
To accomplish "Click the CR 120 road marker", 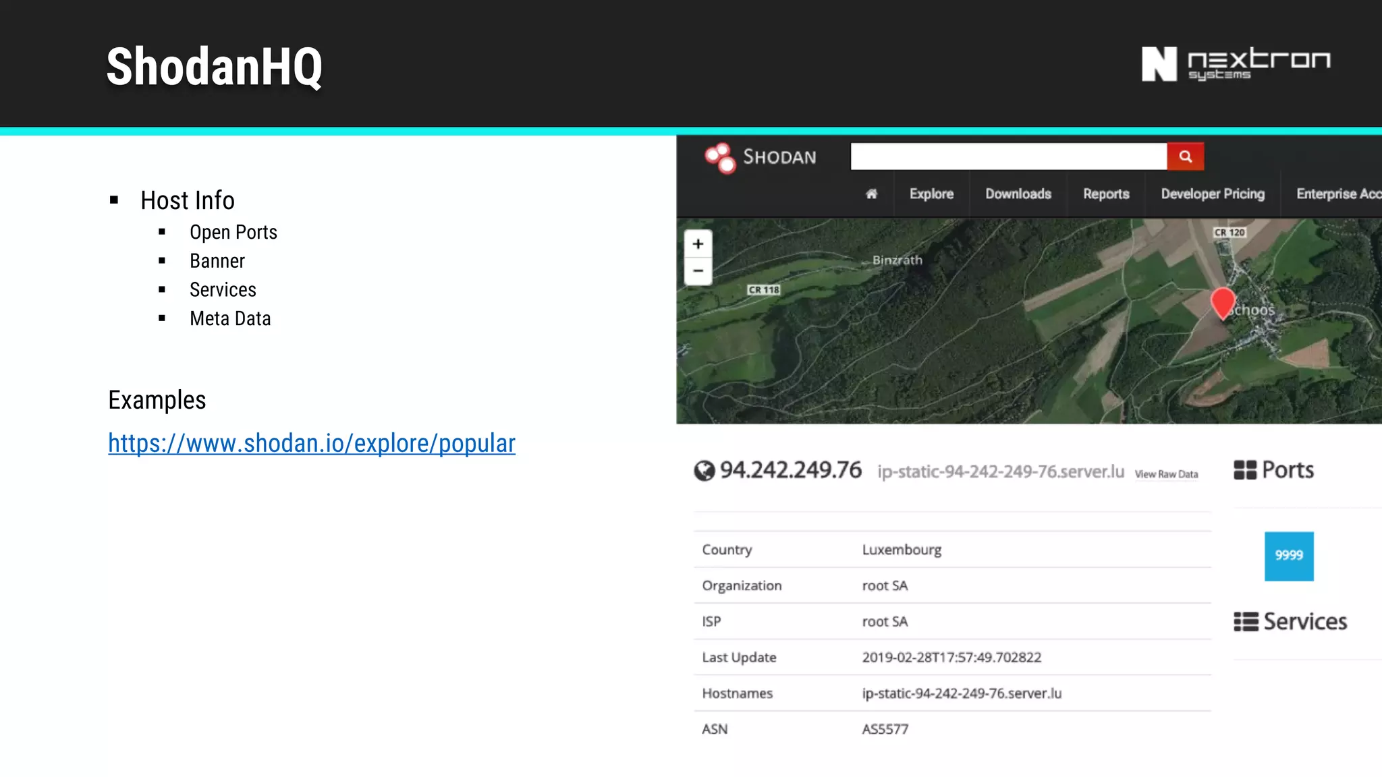I will point(1229,233).
